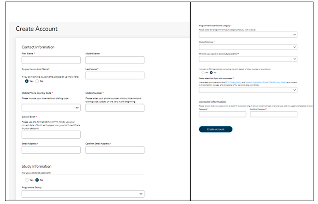The width and height of the screenshot is (318, 204).
Task: Open the DCU Privacy Policy link
Action: click(233, 82)
